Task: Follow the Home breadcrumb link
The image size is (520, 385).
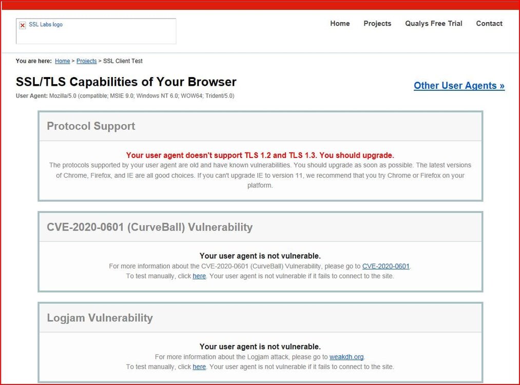Action: (62, 61)
